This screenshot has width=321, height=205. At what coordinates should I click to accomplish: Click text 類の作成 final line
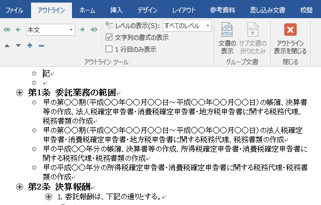(x=57, y=177)
